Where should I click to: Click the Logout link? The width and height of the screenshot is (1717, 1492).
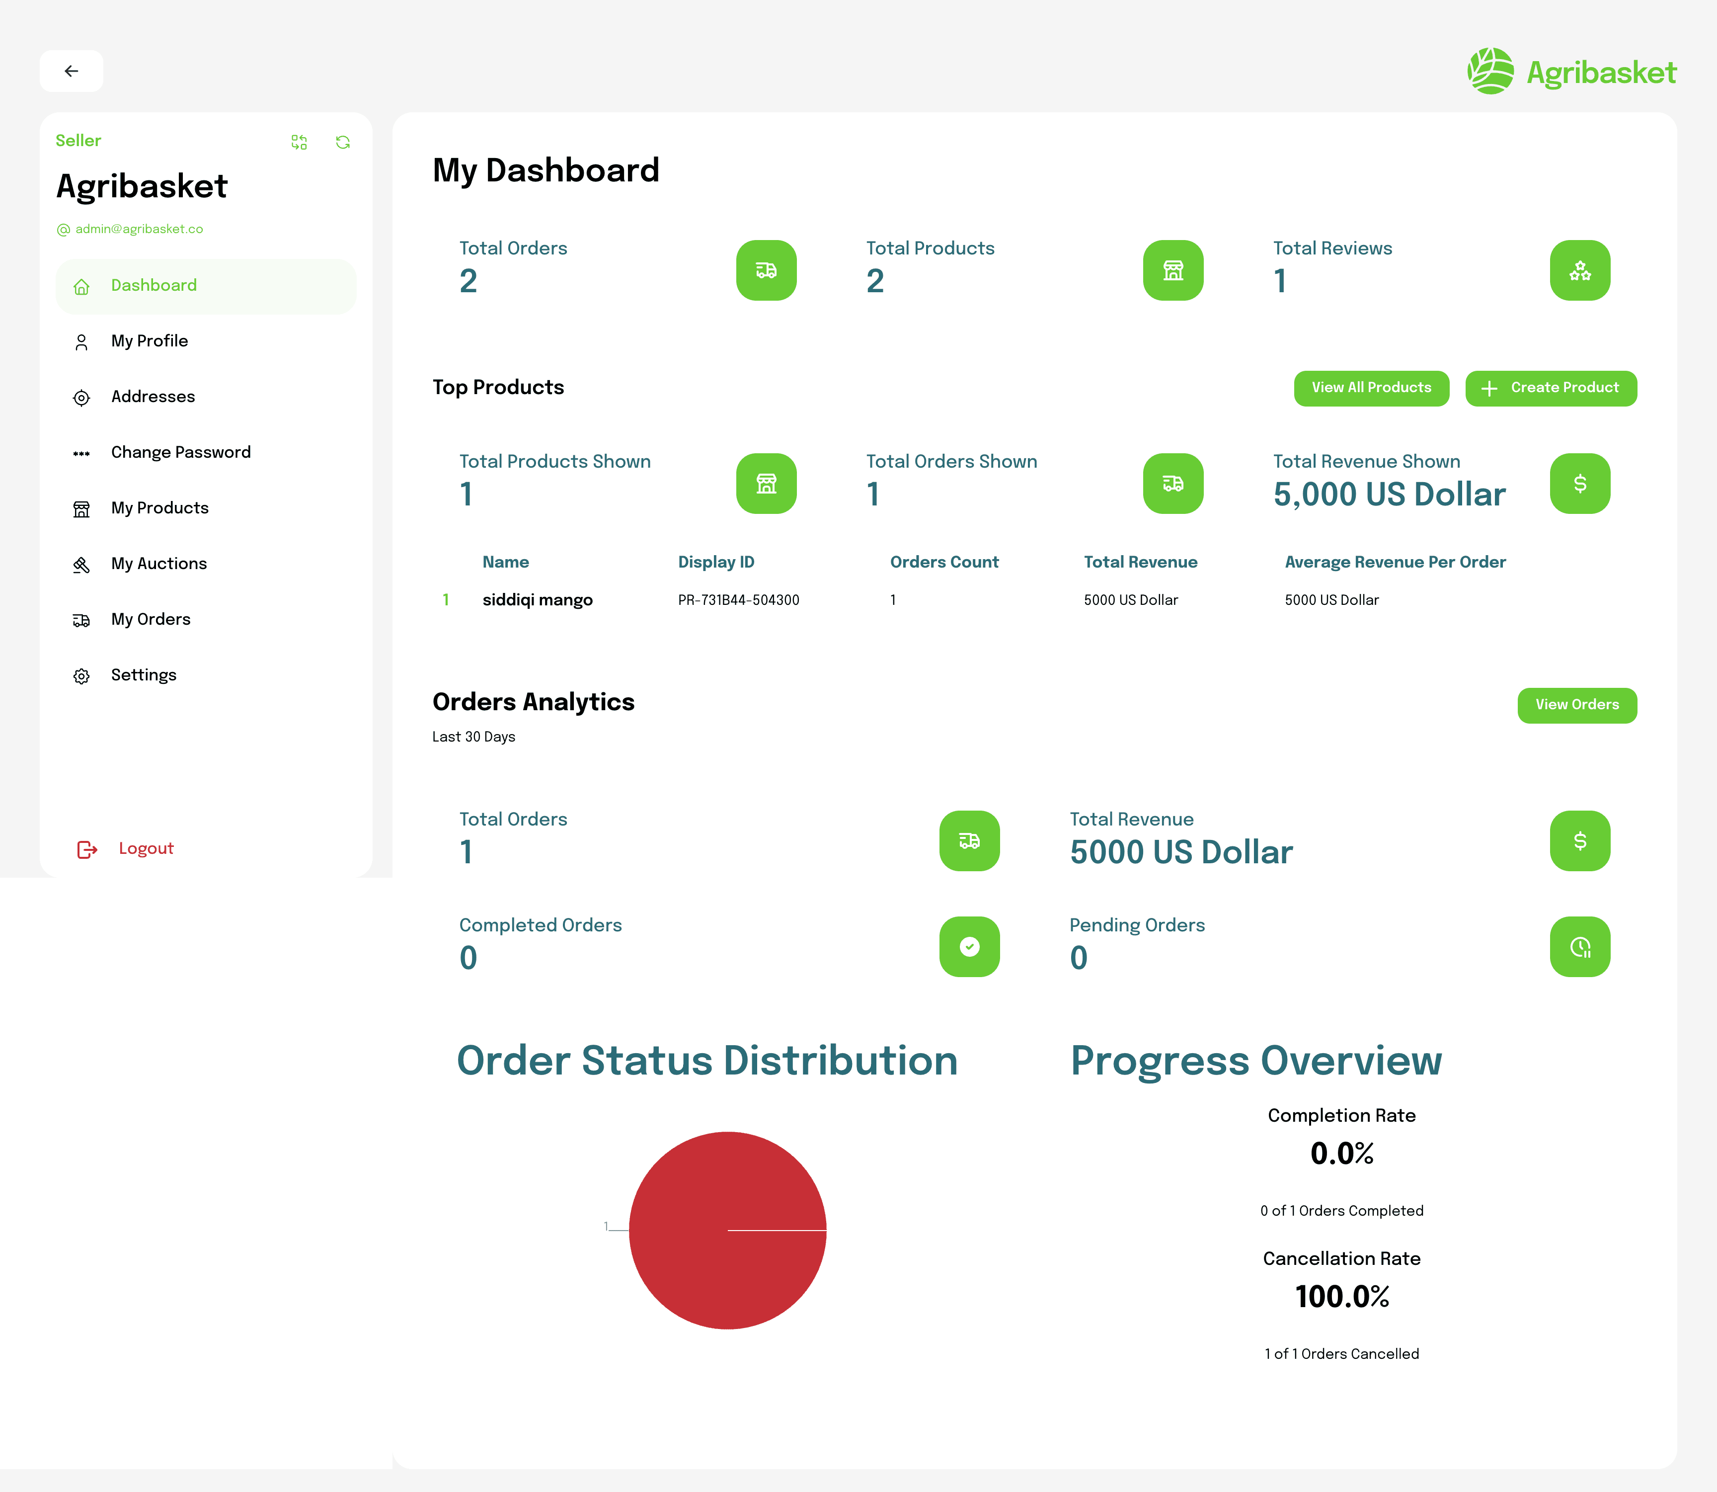(146, 847)
